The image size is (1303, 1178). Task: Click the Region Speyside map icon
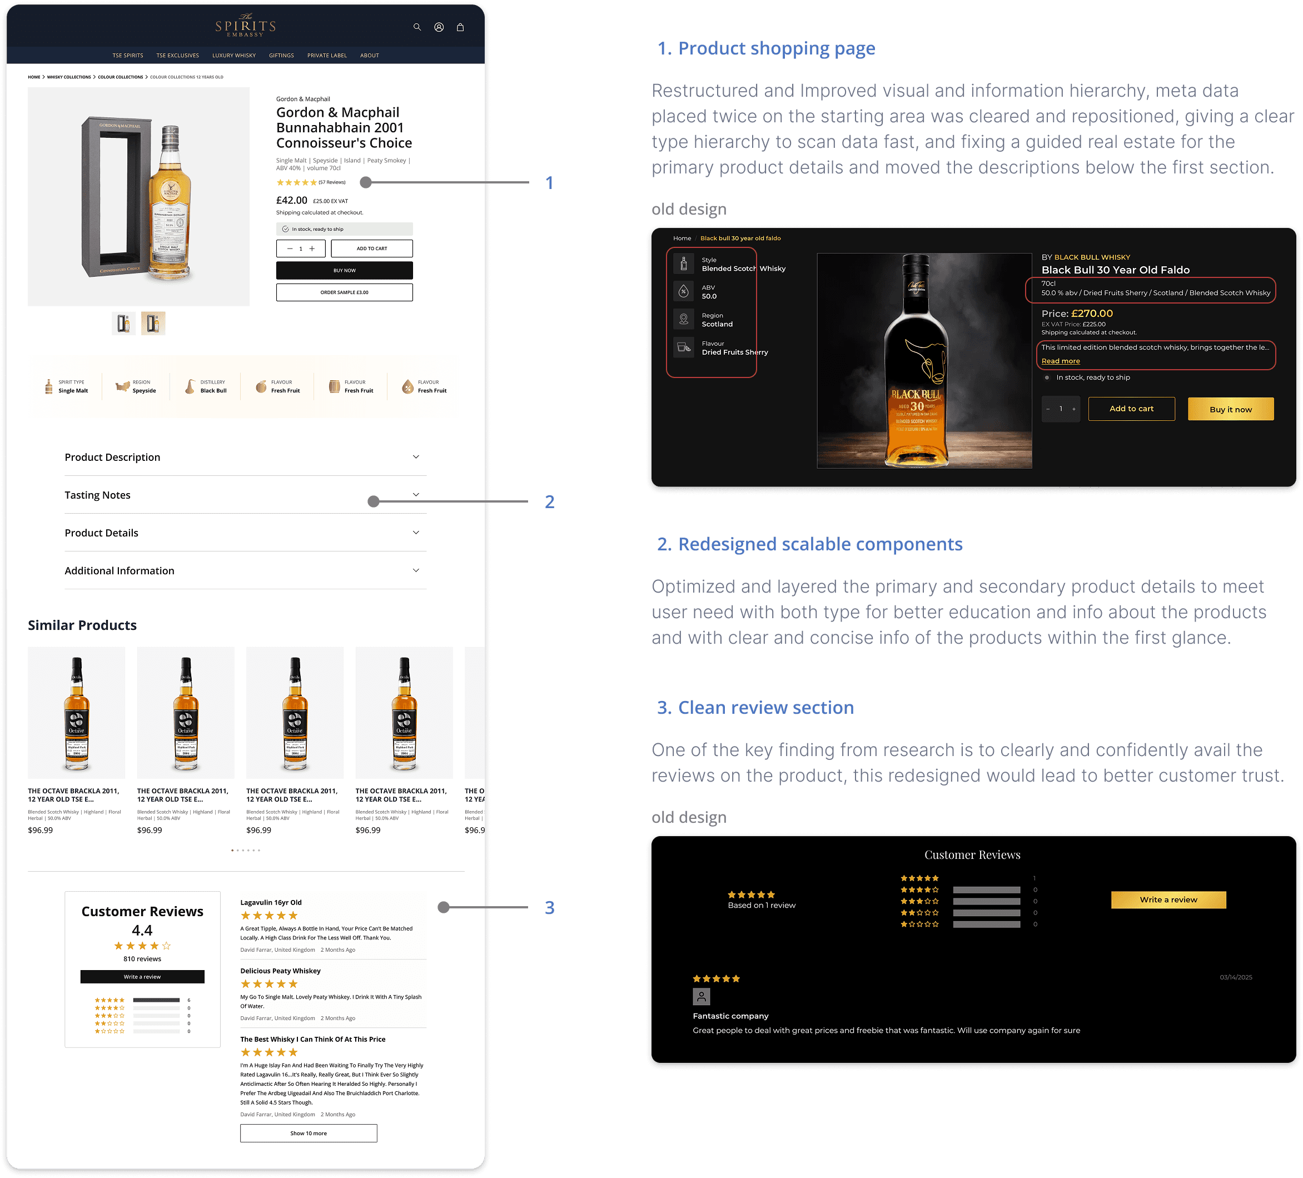click(x=122, y=386)
